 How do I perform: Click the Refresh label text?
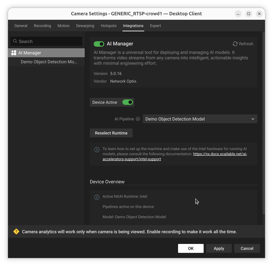246,44
